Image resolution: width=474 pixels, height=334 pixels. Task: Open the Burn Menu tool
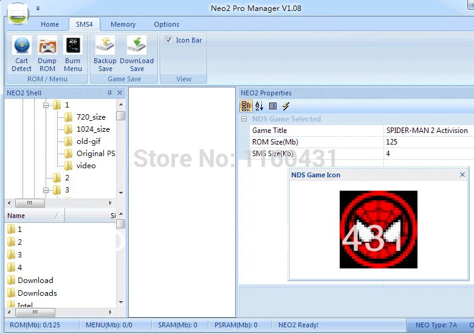click(73, 54)
